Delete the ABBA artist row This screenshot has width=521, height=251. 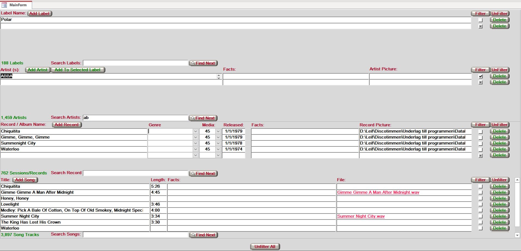(x=499, y=76)
